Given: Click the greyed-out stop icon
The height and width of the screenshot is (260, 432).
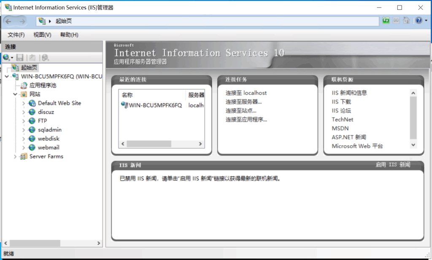Looking at the screenshot, I should (396, 20).
